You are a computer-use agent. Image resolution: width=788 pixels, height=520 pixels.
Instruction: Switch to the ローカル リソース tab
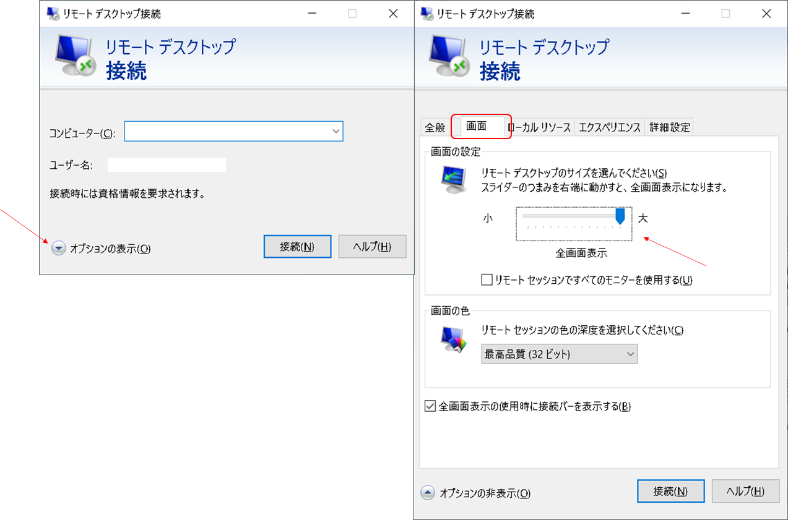click(539, 127)
